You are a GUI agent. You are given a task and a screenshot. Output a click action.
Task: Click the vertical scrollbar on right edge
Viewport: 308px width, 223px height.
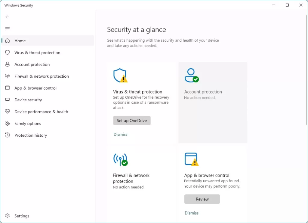pos(306,70)
